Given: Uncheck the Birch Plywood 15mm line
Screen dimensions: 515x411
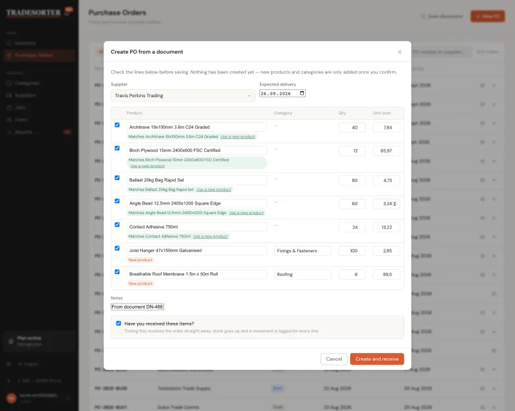Looking at the screenshot, I should [x=117, y=148].
